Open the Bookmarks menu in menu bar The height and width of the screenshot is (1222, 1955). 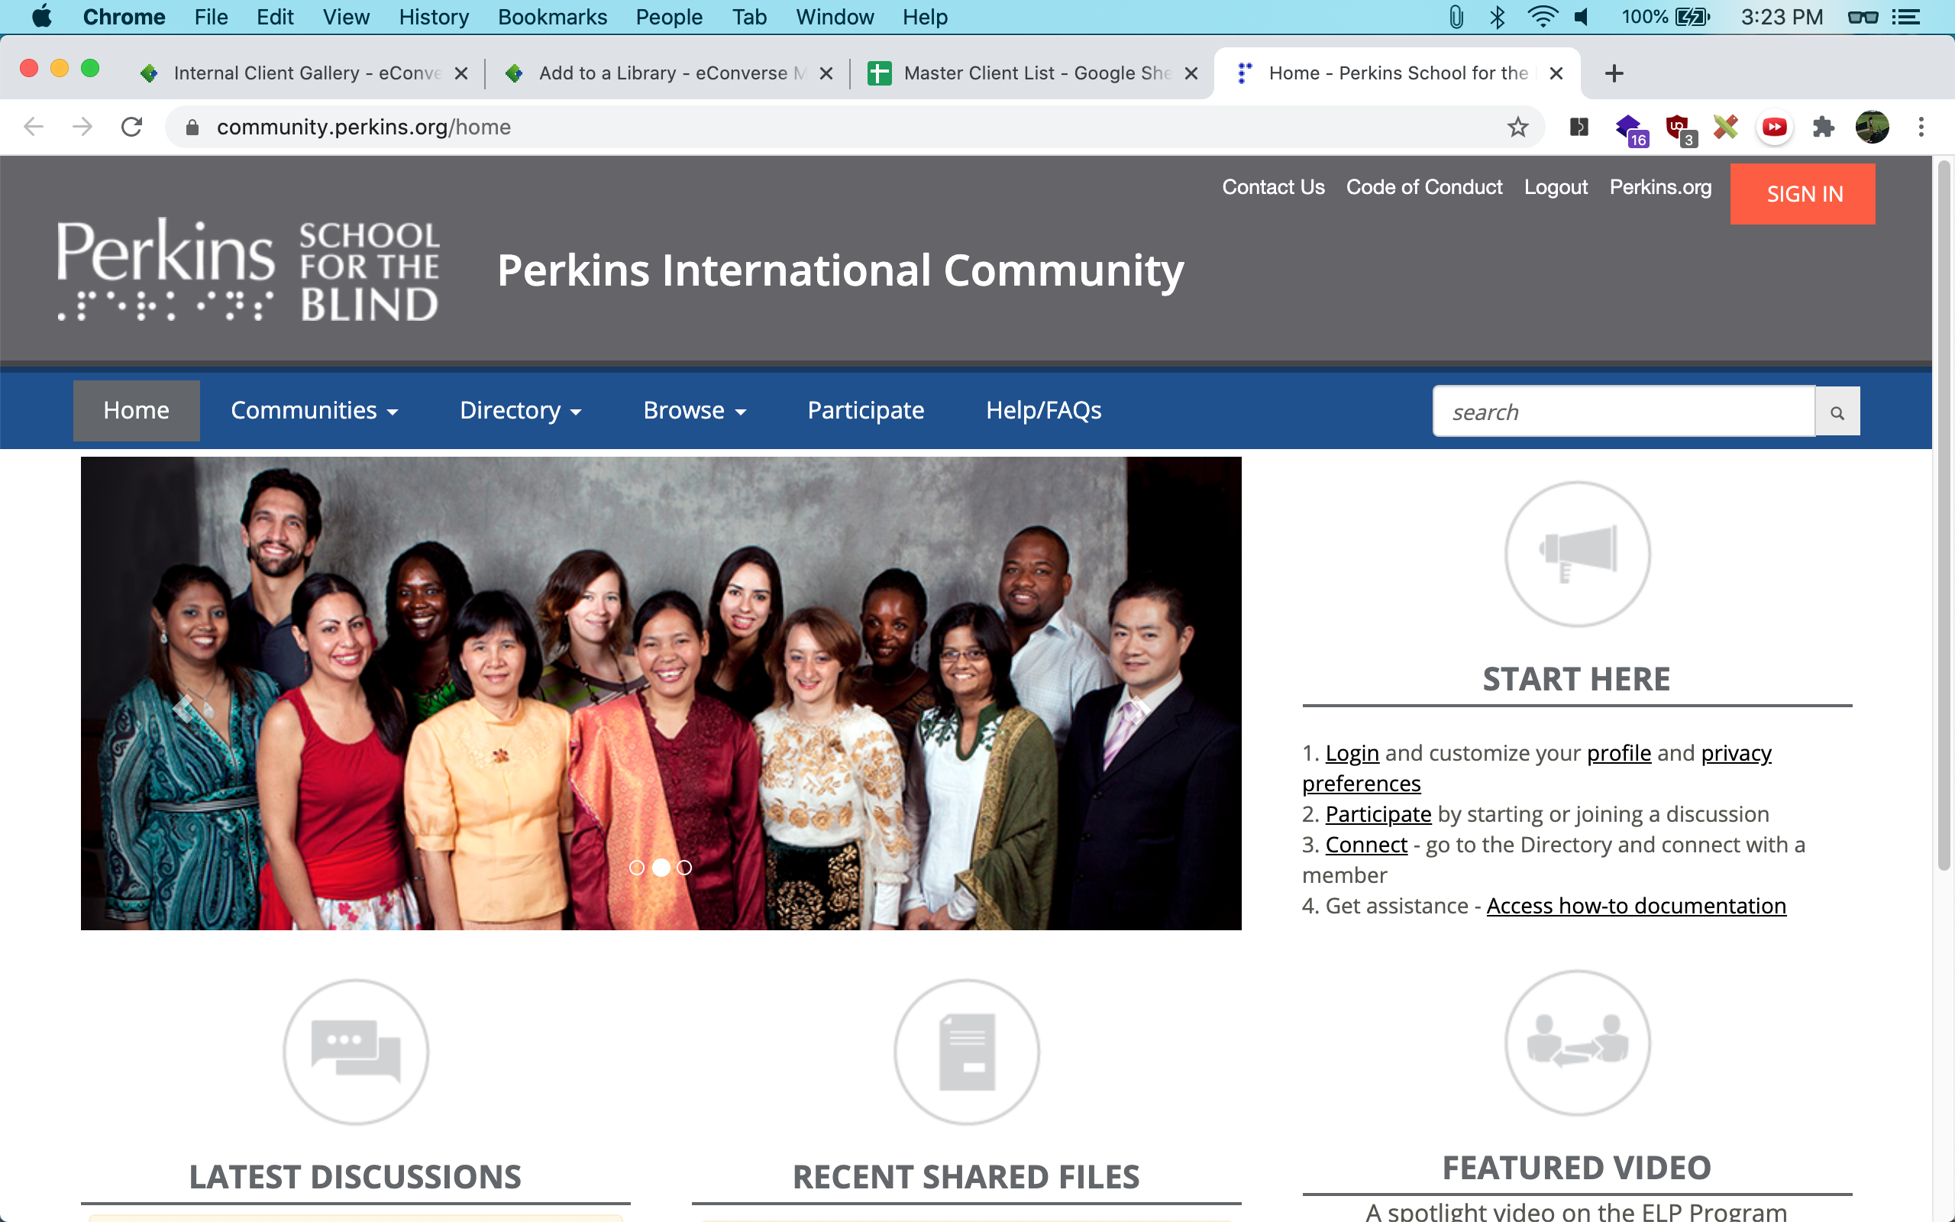tap(552, 17)
